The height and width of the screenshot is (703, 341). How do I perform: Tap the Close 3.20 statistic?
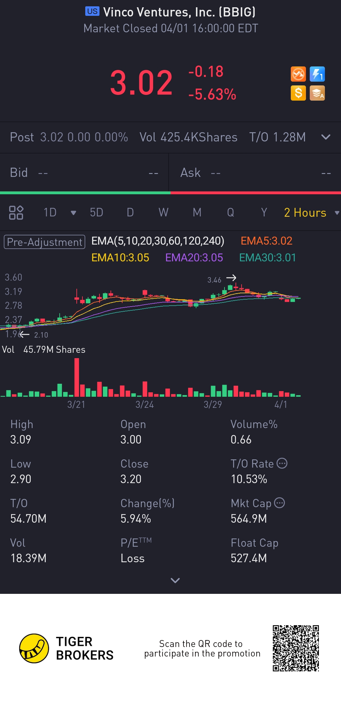tap(135, 472)
